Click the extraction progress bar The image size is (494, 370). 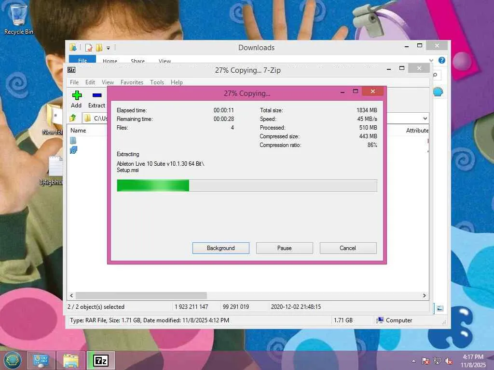[x=247, y=185]
